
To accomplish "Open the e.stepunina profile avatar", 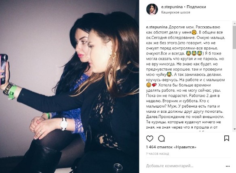I will coord(152,9).
